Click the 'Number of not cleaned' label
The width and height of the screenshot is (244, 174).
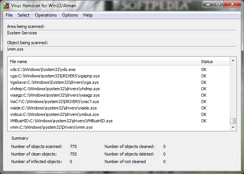(125, 162)
